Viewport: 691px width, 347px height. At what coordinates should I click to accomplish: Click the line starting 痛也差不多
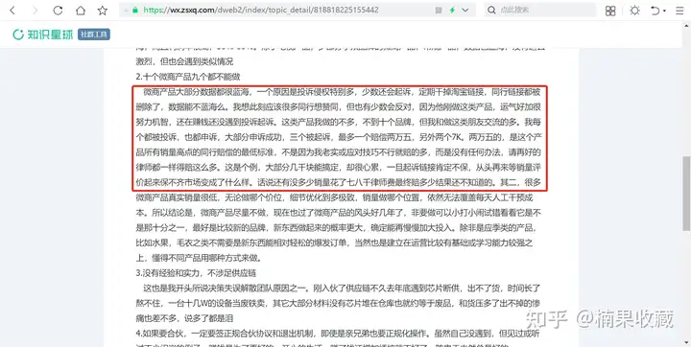pos(184,317)
